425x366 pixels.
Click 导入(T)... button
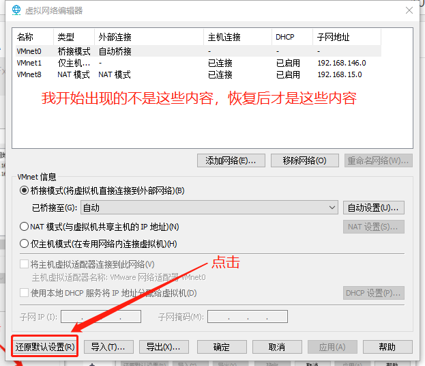pos(108,347)
